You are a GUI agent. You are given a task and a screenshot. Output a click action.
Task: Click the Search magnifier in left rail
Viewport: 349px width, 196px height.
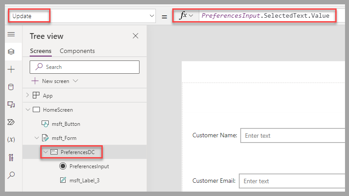pos(11,175)
